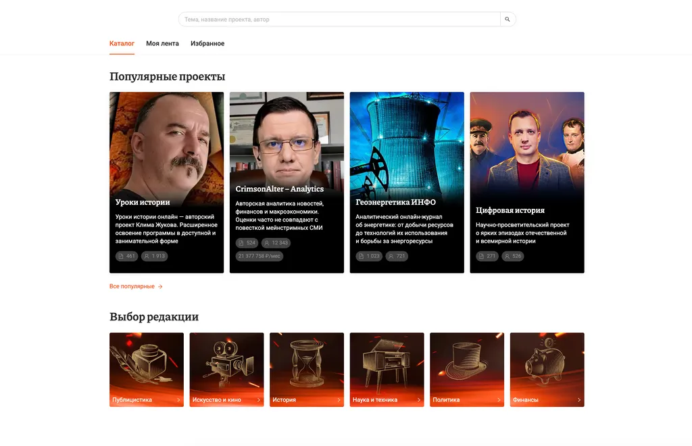Image resolution: width=692 pixels, height=446 pixels.
Task: Click subscribers badge 1 913 on Уроки истории
Action: click(x=154, y=256)
